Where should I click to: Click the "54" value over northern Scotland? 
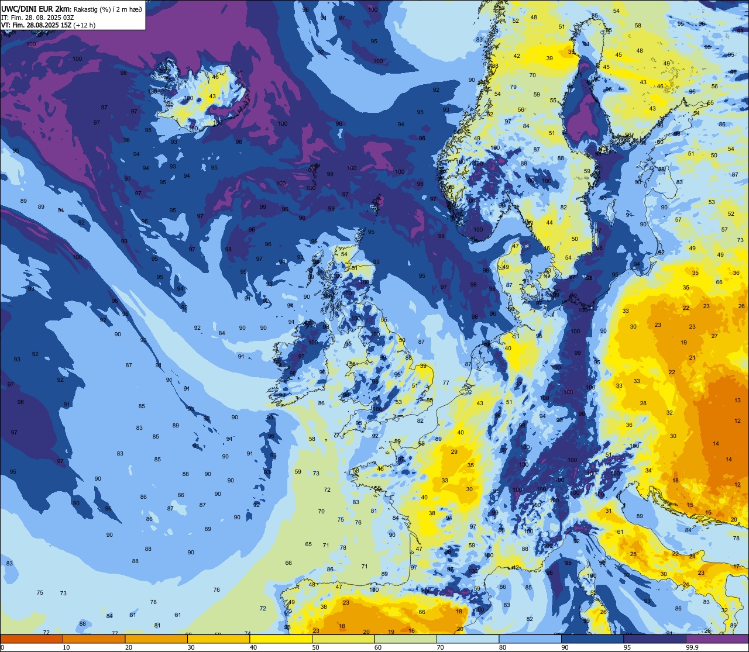344,254
